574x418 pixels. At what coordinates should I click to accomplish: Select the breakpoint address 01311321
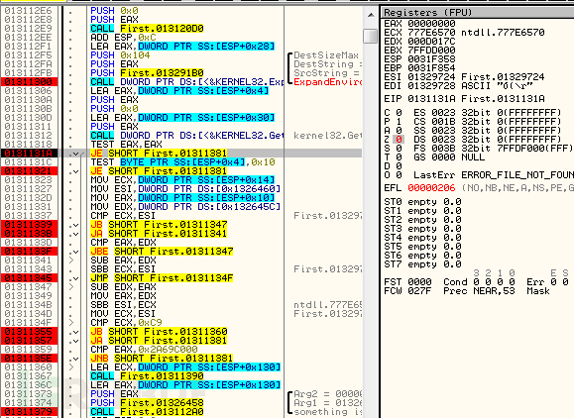29,171
